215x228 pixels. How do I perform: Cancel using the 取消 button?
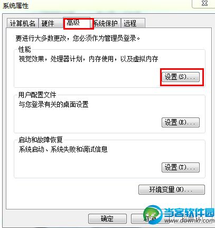pos(149,218)
